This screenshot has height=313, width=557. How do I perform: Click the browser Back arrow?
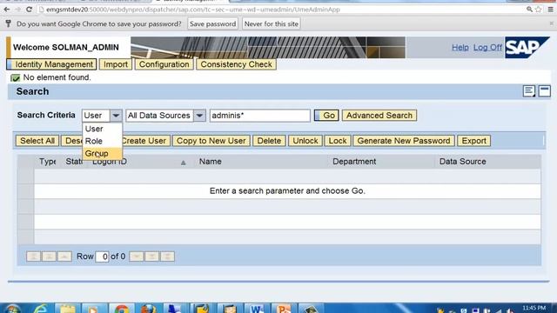[x=7, y=10]
